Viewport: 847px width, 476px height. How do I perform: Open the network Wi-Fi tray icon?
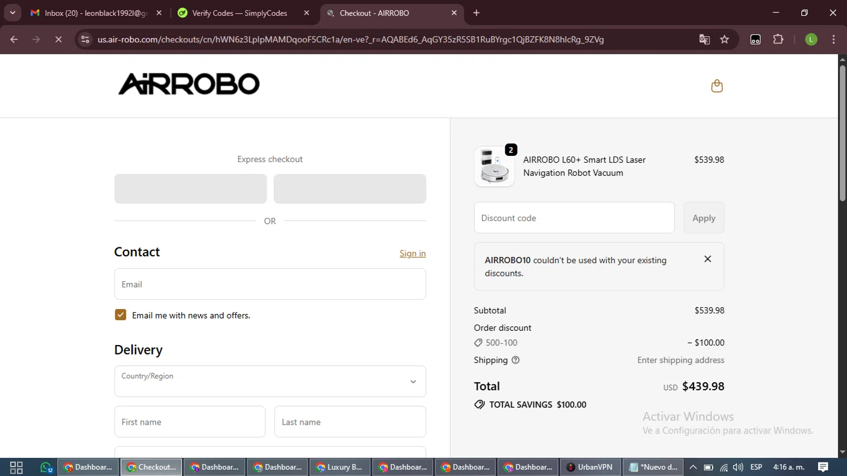tap(723, 467)
